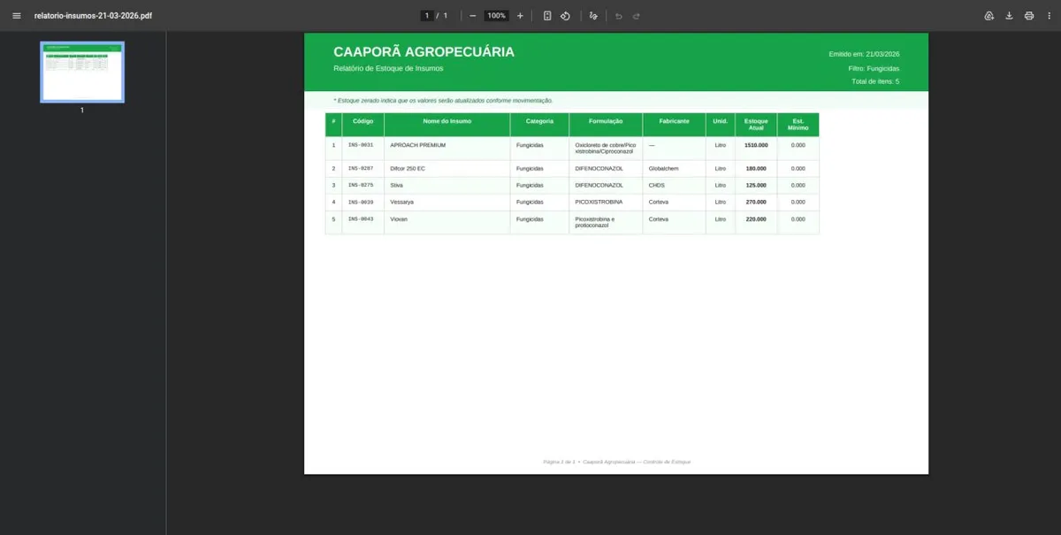Click the 'Nome do Insumo' column header

tap(447, 120)
